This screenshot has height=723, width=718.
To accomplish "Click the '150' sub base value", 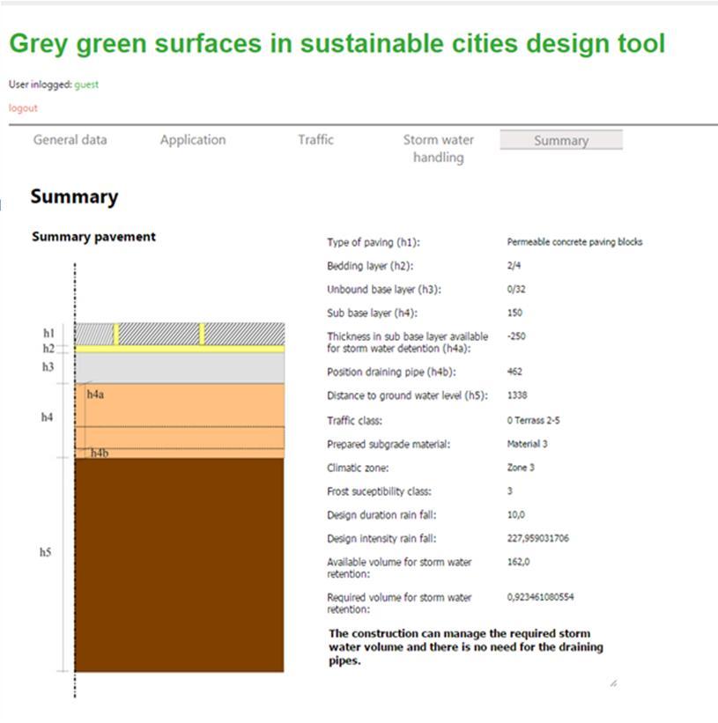I will coord(514,313).
